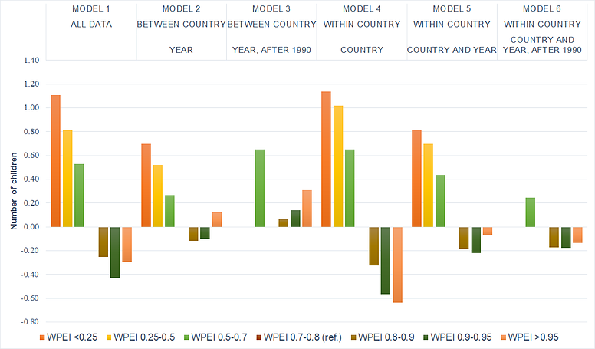Click the WPEI 0.9-0.95 dark green legend marker
Image resolution: width=595 pixels, height=349 pixels.
click(426, 337)
